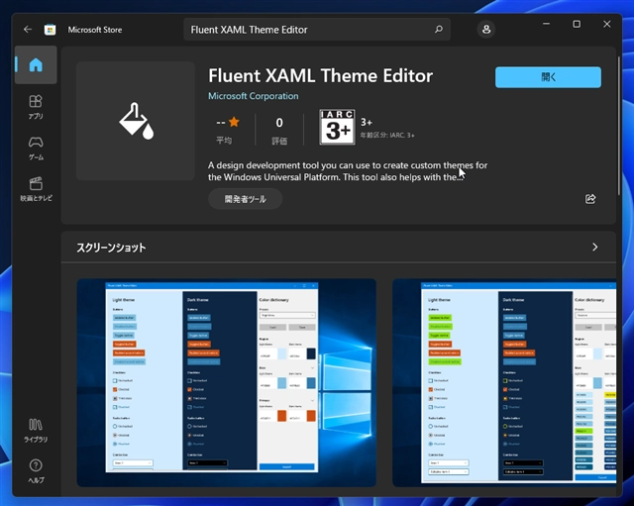Click the 開発者ツール category tag
This screenshot has width=634, height=506.
coord(245,199)
